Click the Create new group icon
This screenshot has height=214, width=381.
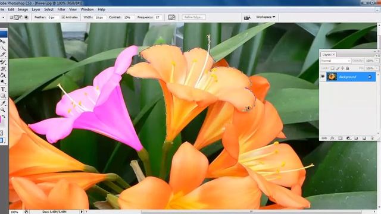pos(356,138)
